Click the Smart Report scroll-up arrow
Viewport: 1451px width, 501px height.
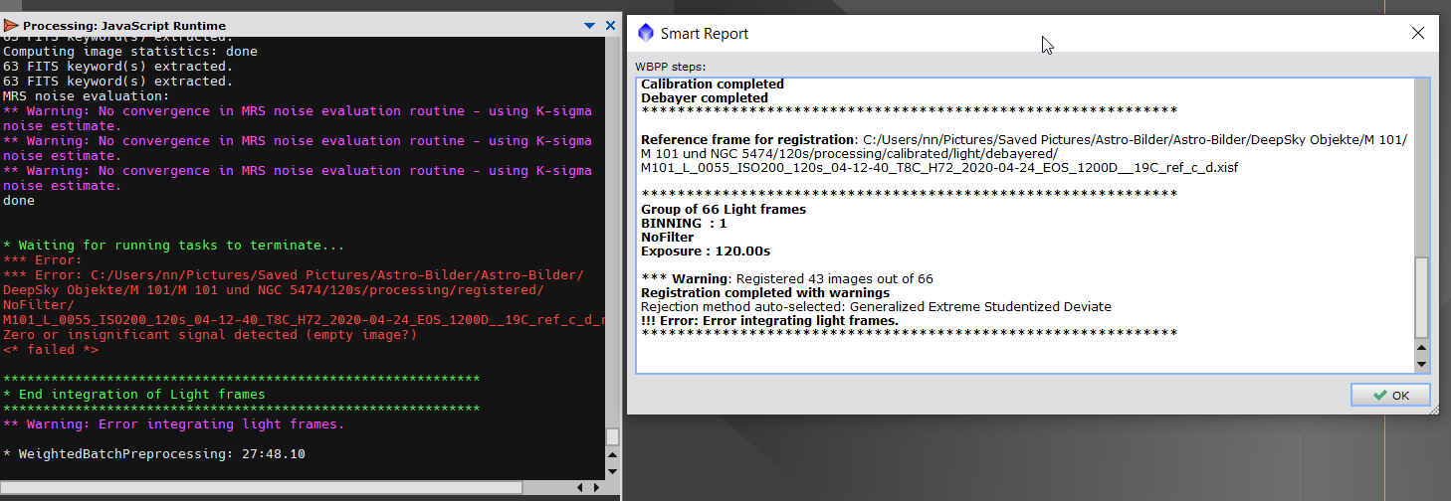coord(1421,349)
